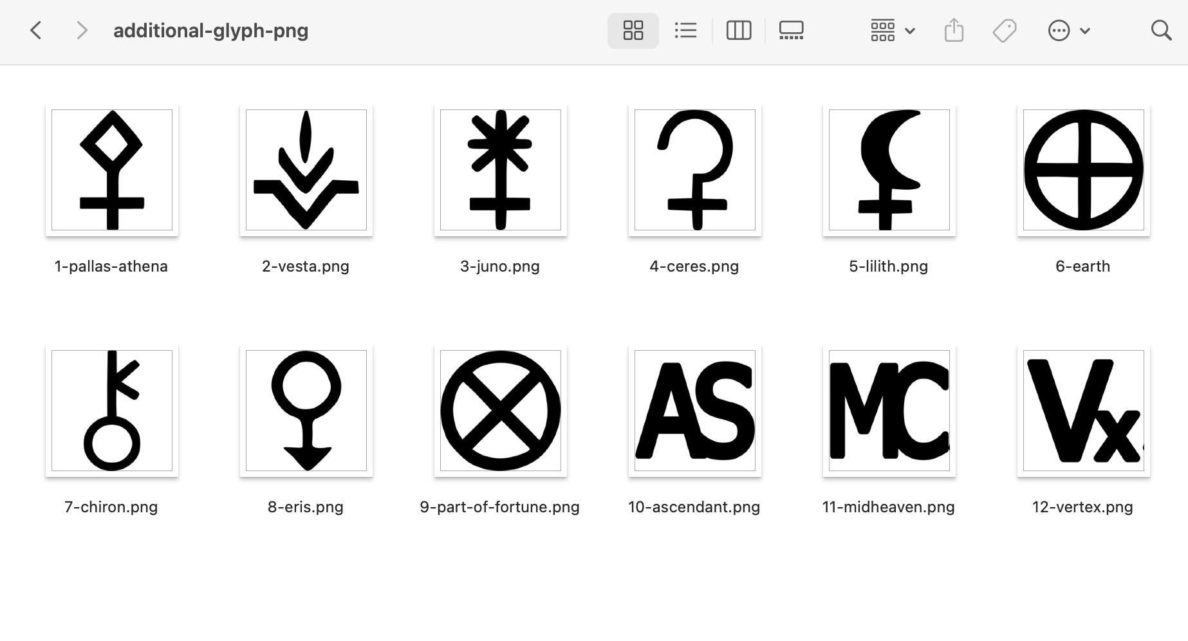1188x641 pixels.
Task: Select the 5-lilith.png crescent glyph thumbnail
Action: [x=889, y=170]
